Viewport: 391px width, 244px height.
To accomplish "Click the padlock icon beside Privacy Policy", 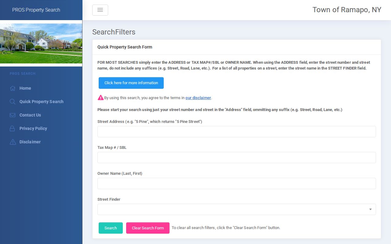I will point(13,129).
